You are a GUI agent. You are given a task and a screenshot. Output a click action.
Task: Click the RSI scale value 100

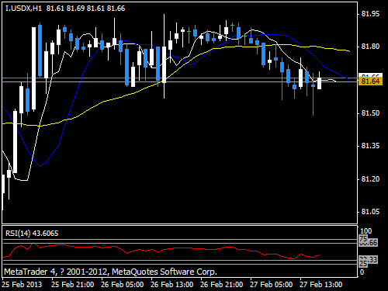366,231
